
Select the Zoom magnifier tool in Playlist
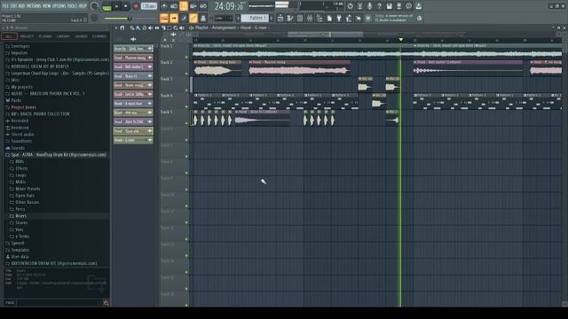pyautogui.click(x=176, y=27)
